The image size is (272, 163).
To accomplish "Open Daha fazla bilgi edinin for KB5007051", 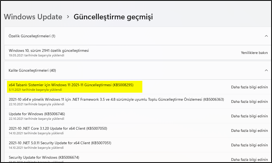I will 249,145.
